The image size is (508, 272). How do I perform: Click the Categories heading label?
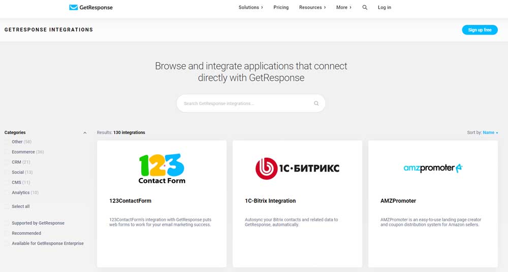[15, 132]
